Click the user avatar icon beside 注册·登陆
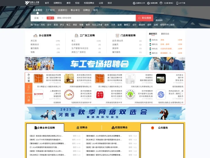This screenshot has width=210, height=158. pos(161,3)
